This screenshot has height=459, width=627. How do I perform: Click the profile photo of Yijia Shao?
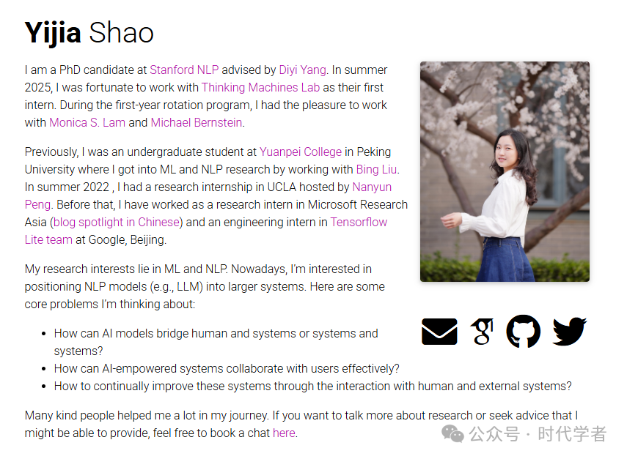(505, 172)
